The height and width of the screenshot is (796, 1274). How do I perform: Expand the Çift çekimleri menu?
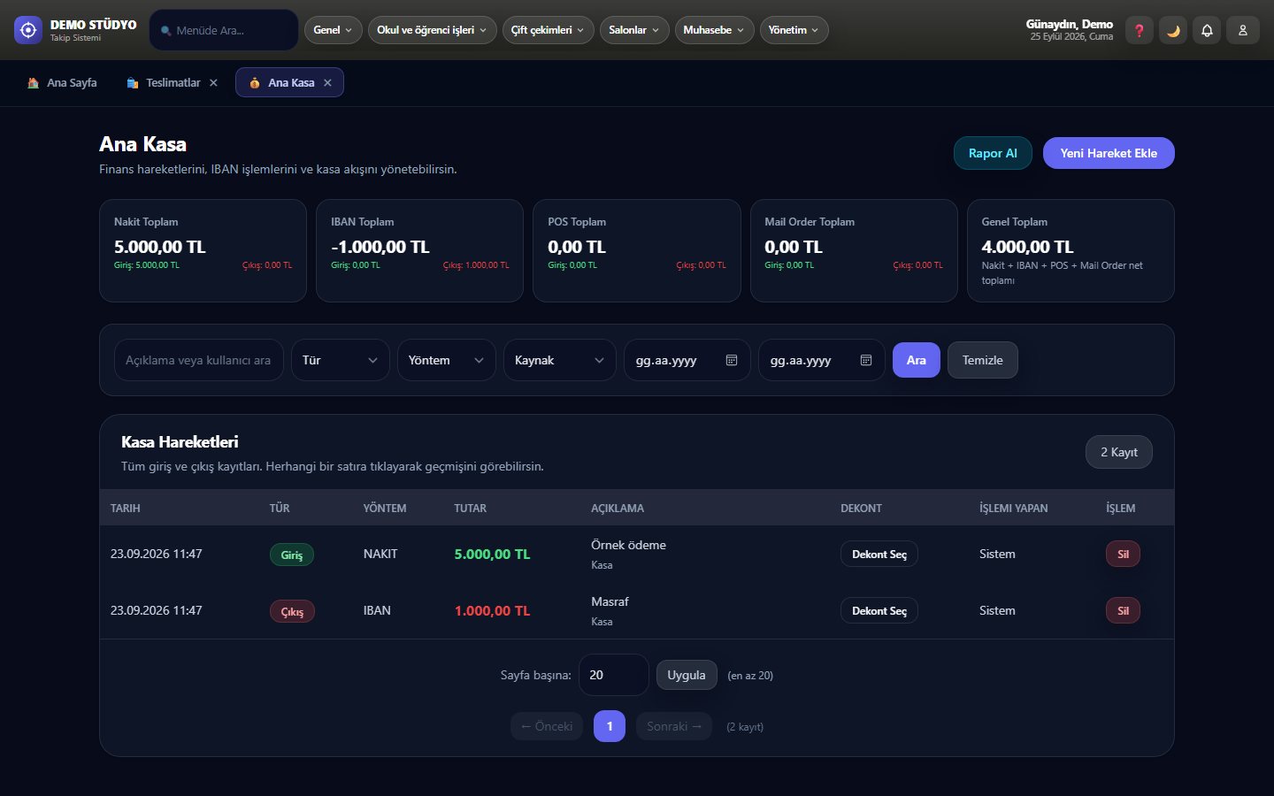pyautogui.click(x=548, y=30)
